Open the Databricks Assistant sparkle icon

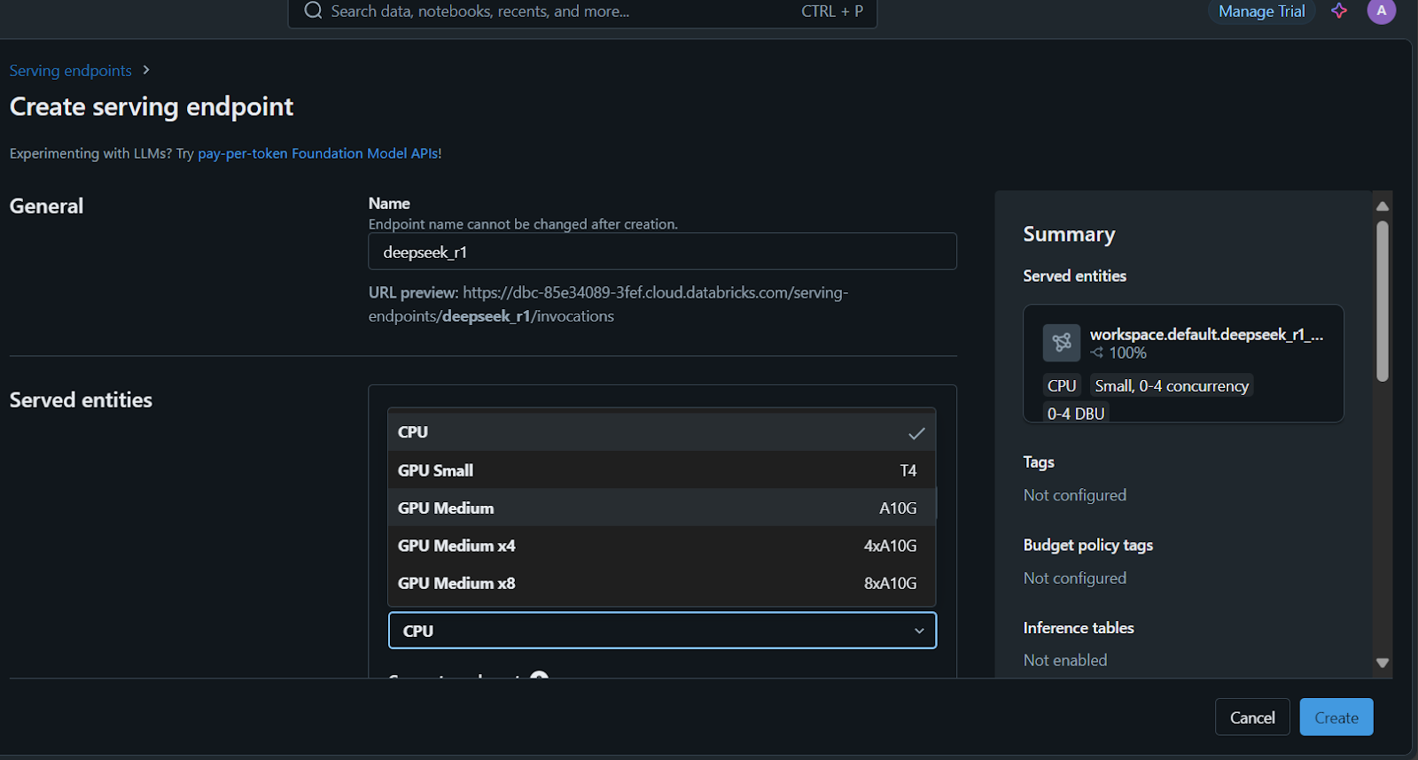(1339, 11)
